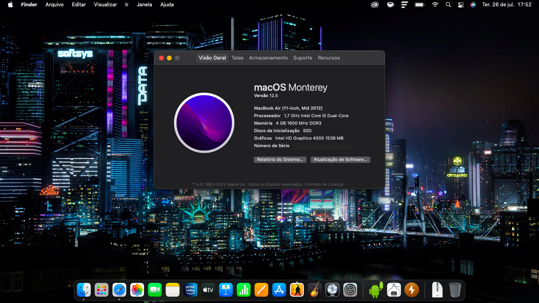The width and height of the screenshot is (539, 303).
Task: Open the Photos app in the dock
Action: click(137, 290)
